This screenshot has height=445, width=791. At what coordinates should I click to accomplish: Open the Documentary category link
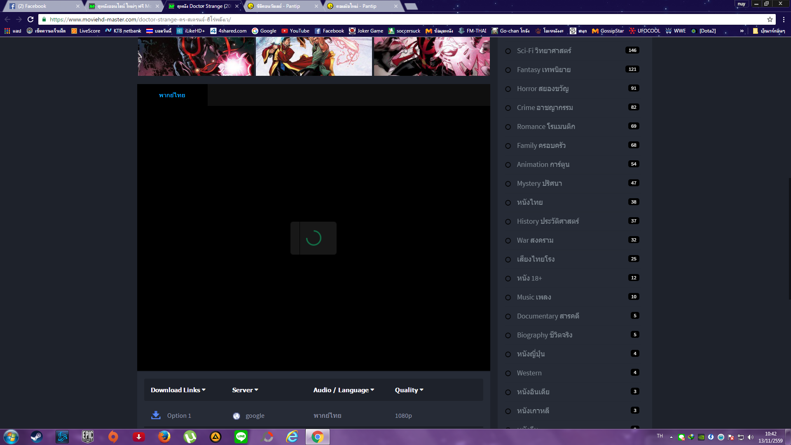click(x=548, y=316)
